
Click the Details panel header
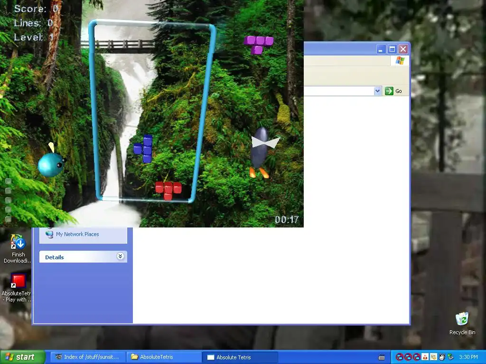coord(83,257)
